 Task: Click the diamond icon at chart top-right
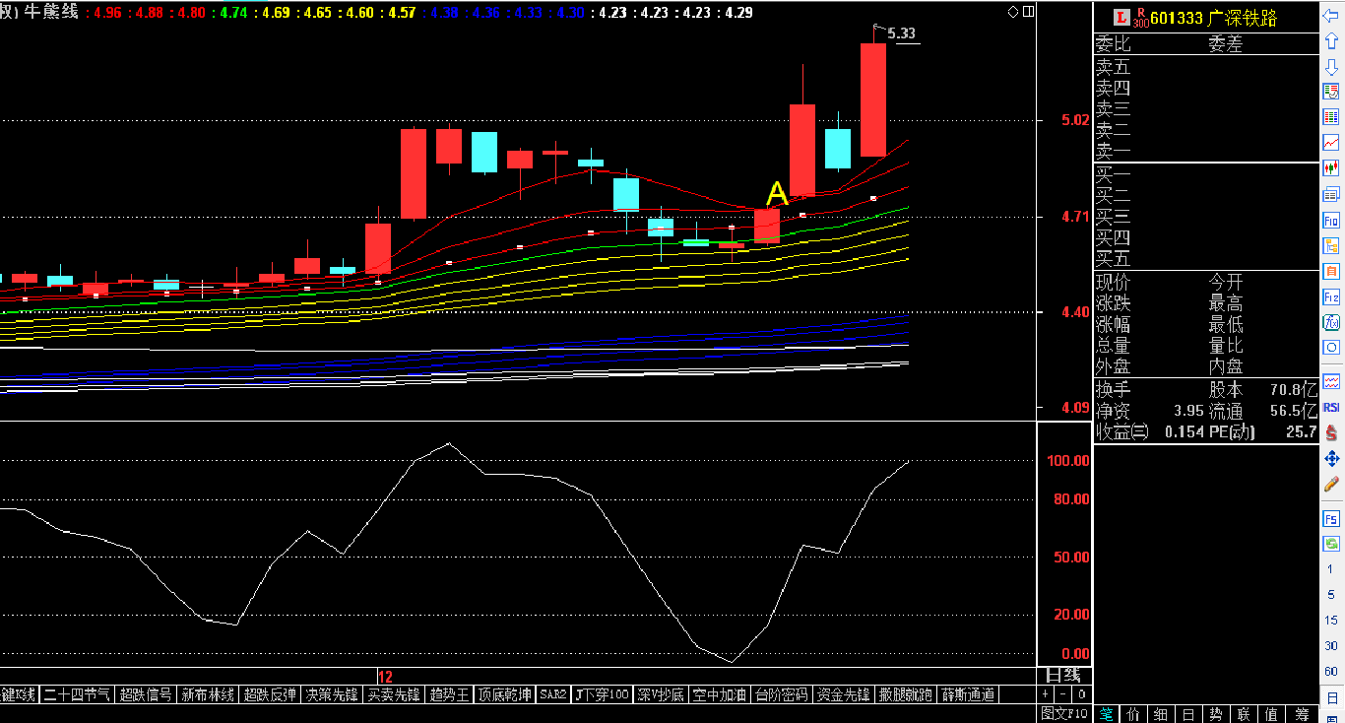coord(1014,12)
